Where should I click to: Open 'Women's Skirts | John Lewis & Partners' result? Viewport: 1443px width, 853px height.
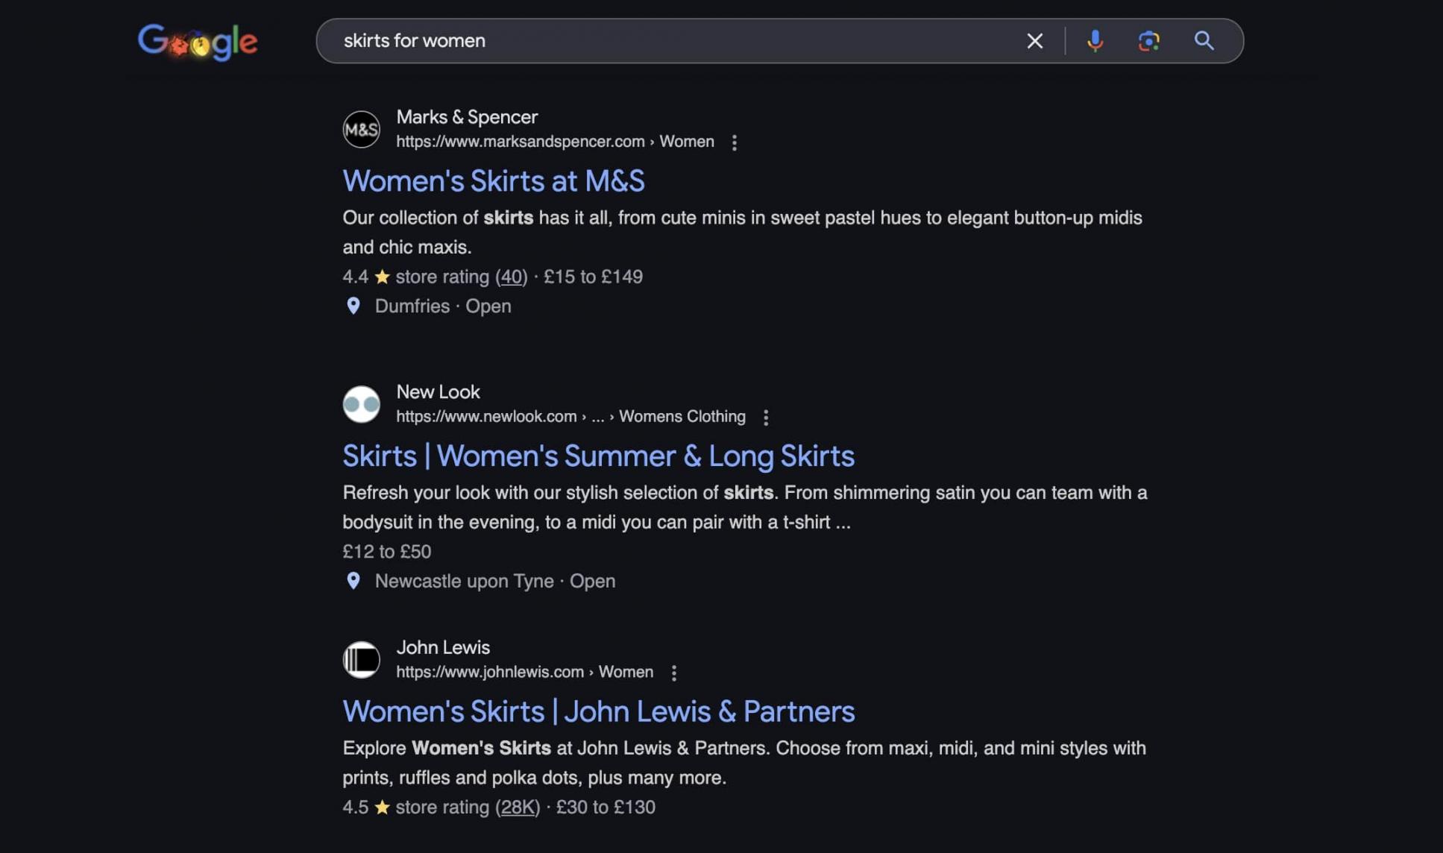click(598, 712)
